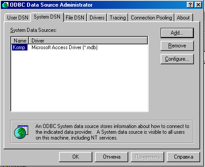Go to the Drivers tab

[97, 18]
